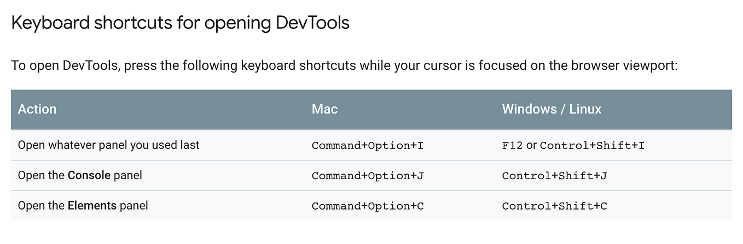The image size is (743, 244).
Task: Click the Action column header
Action: pyautogui.click(x=37, y=109)
